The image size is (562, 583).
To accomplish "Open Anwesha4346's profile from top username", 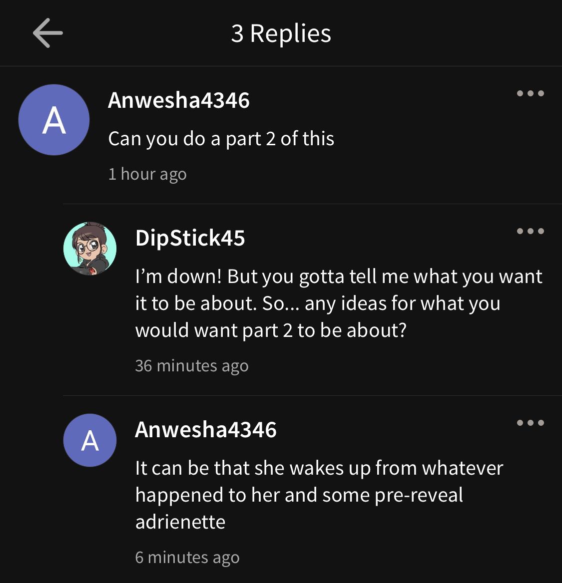I will coord(179,100).
